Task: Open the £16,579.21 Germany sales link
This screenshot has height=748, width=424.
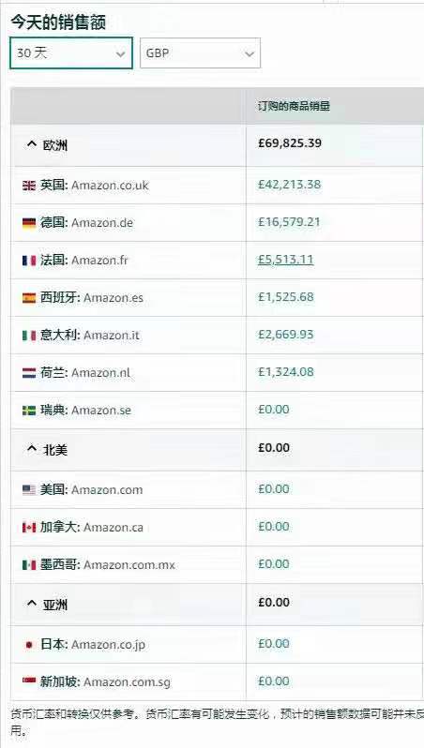Action: coord(289,222)
